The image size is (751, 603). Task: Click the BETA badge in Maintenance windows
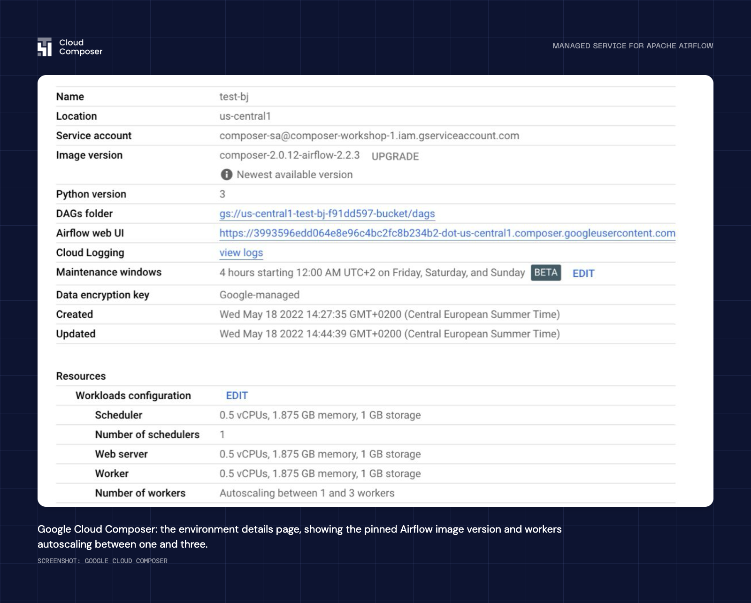click(546, 273)
